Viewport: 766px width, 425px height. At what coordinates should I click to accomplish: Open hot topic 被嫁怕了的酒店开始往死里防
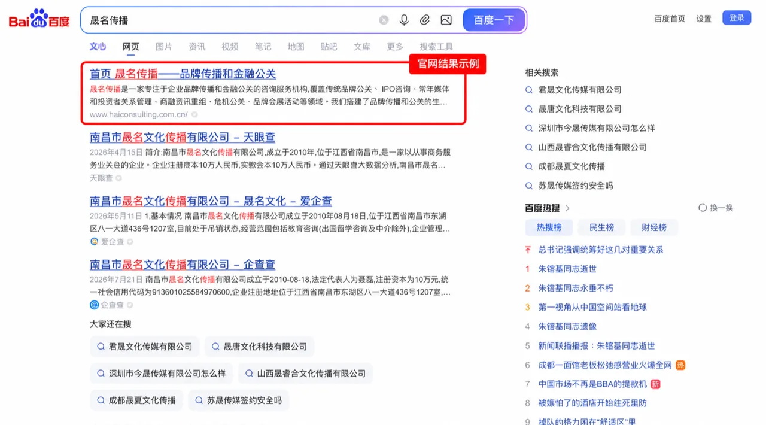(592, 403)
